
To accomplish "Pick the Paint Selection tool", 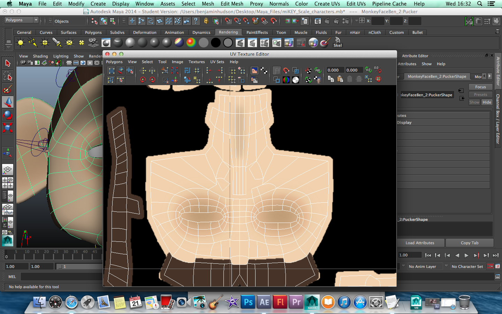I will coord(8,89).
